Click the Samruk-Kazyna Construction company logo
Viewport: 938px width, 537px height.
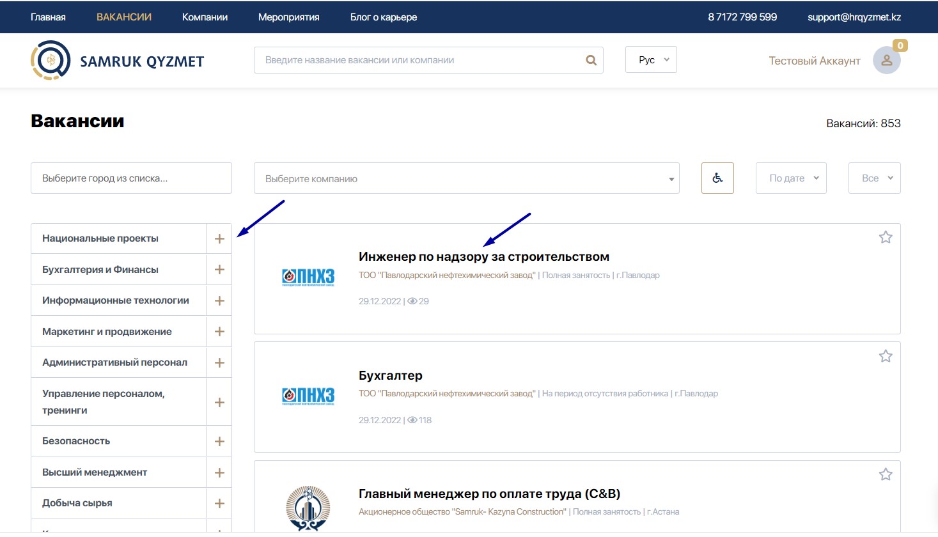point(308,508)
